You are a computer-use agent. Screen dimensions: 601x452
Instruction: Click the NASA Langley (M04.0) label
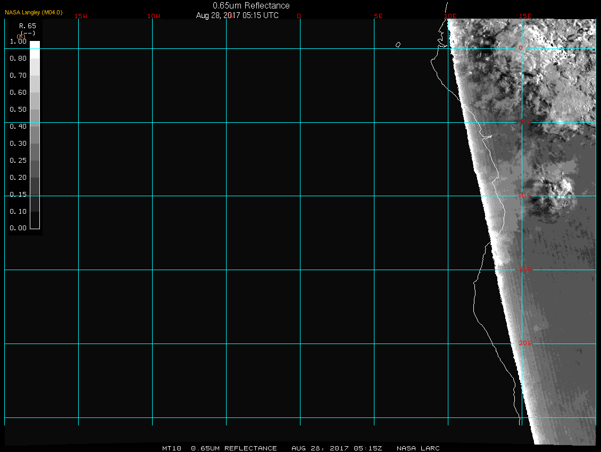pos(34,12)
